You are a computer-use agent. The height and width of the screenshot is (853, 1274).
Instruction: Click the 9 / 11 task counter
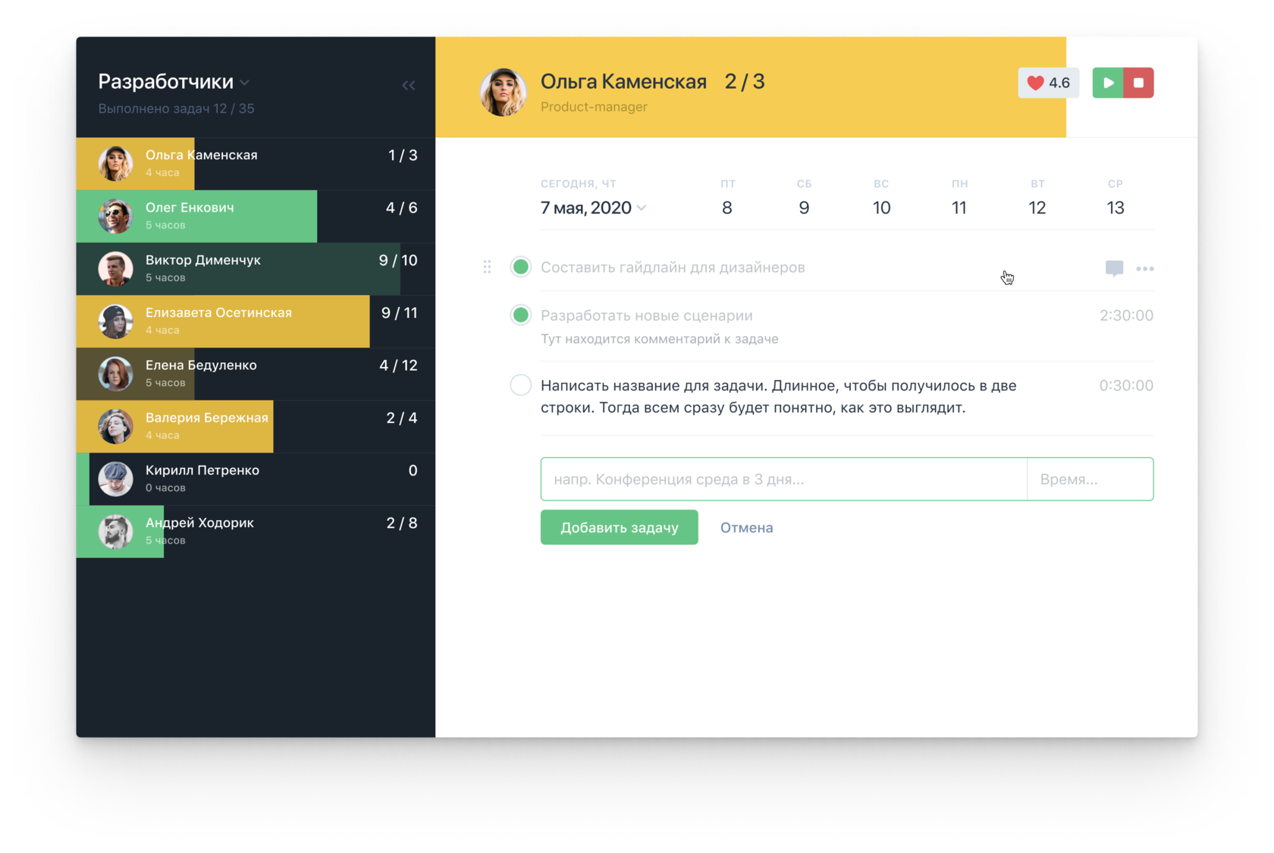click(x=399, y=313)
